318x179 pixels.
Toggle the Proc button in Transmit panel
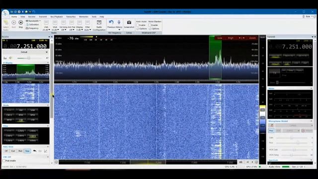[271, 131]
